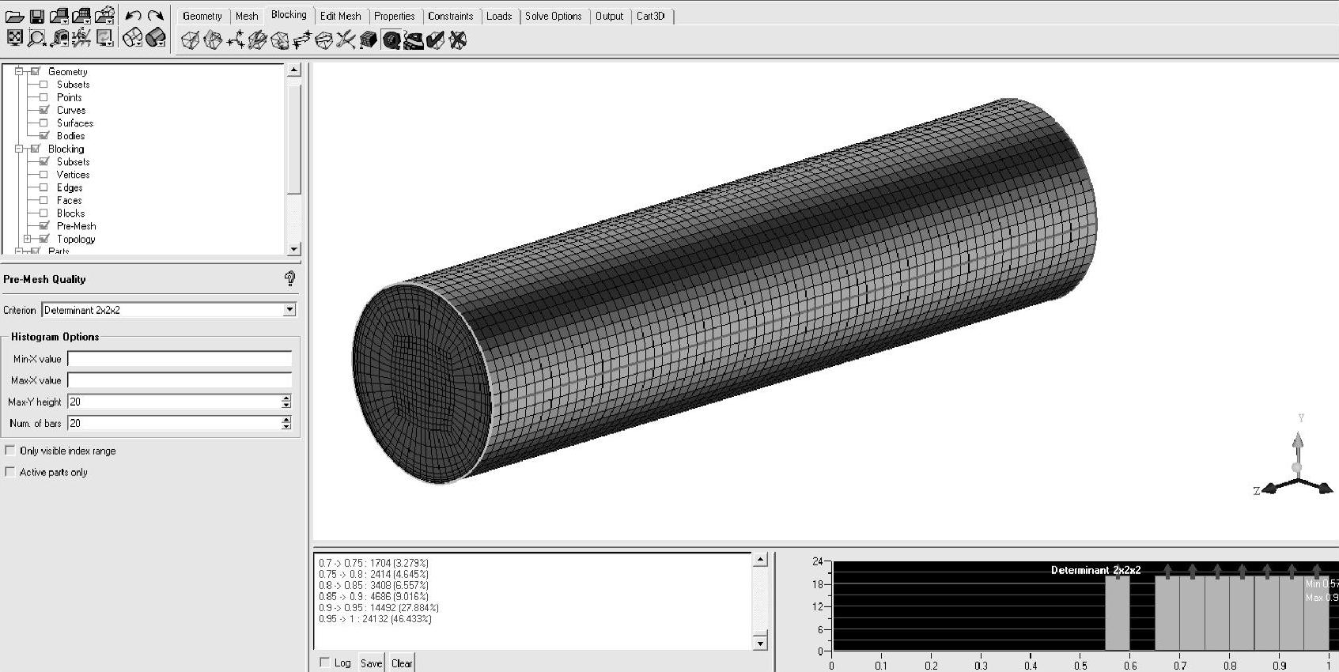Click the message window Clear button
This screenshot has height=672, width=1339.
402,663
